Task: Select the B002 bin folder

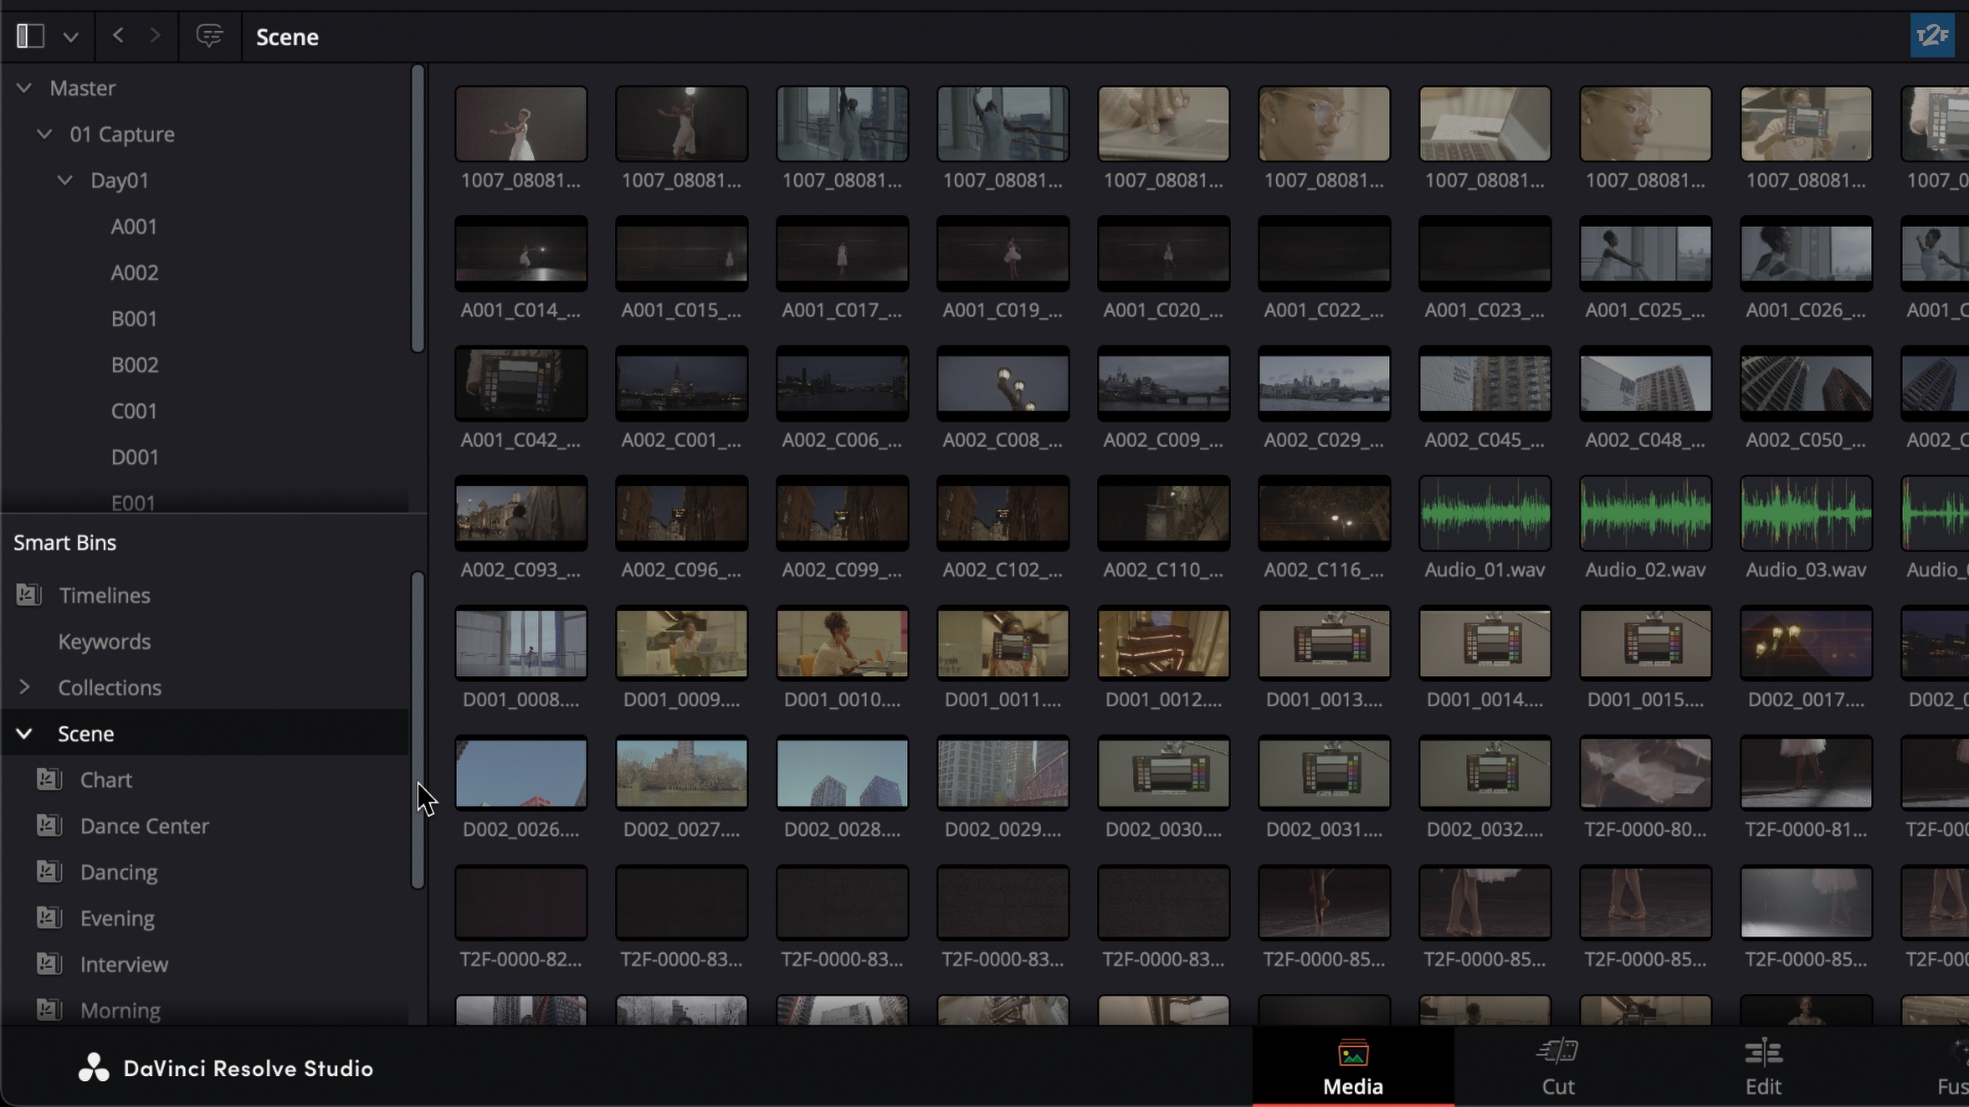Action: pos(134,364)
